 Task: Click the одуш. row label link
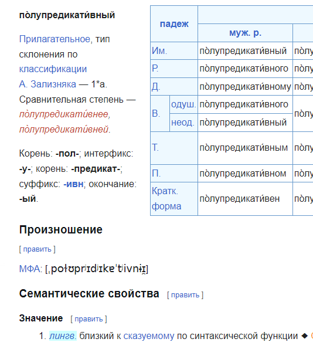click(183, 104)
